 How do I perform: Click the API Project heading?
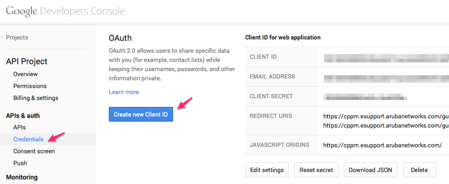click(x=27, y=61)
